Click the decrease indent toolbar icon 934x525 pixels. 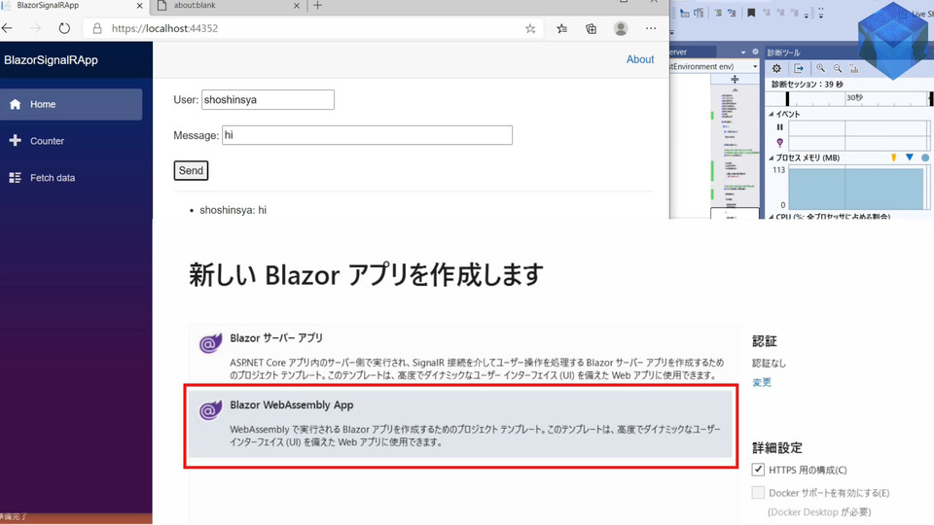tap(732, 13)
